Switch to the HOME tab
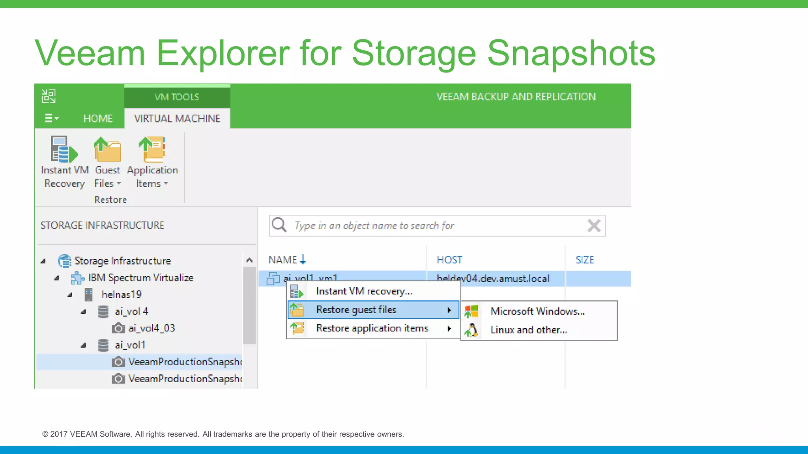Viewport: 808px width, 454px height. 98,119
